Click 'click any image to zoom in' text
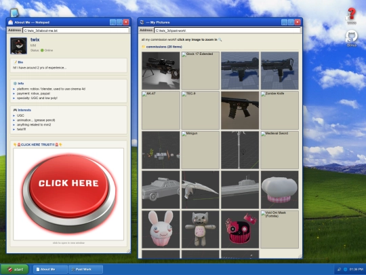The width and height of the screenshot is (366, 275). click(x=197, y=40)
